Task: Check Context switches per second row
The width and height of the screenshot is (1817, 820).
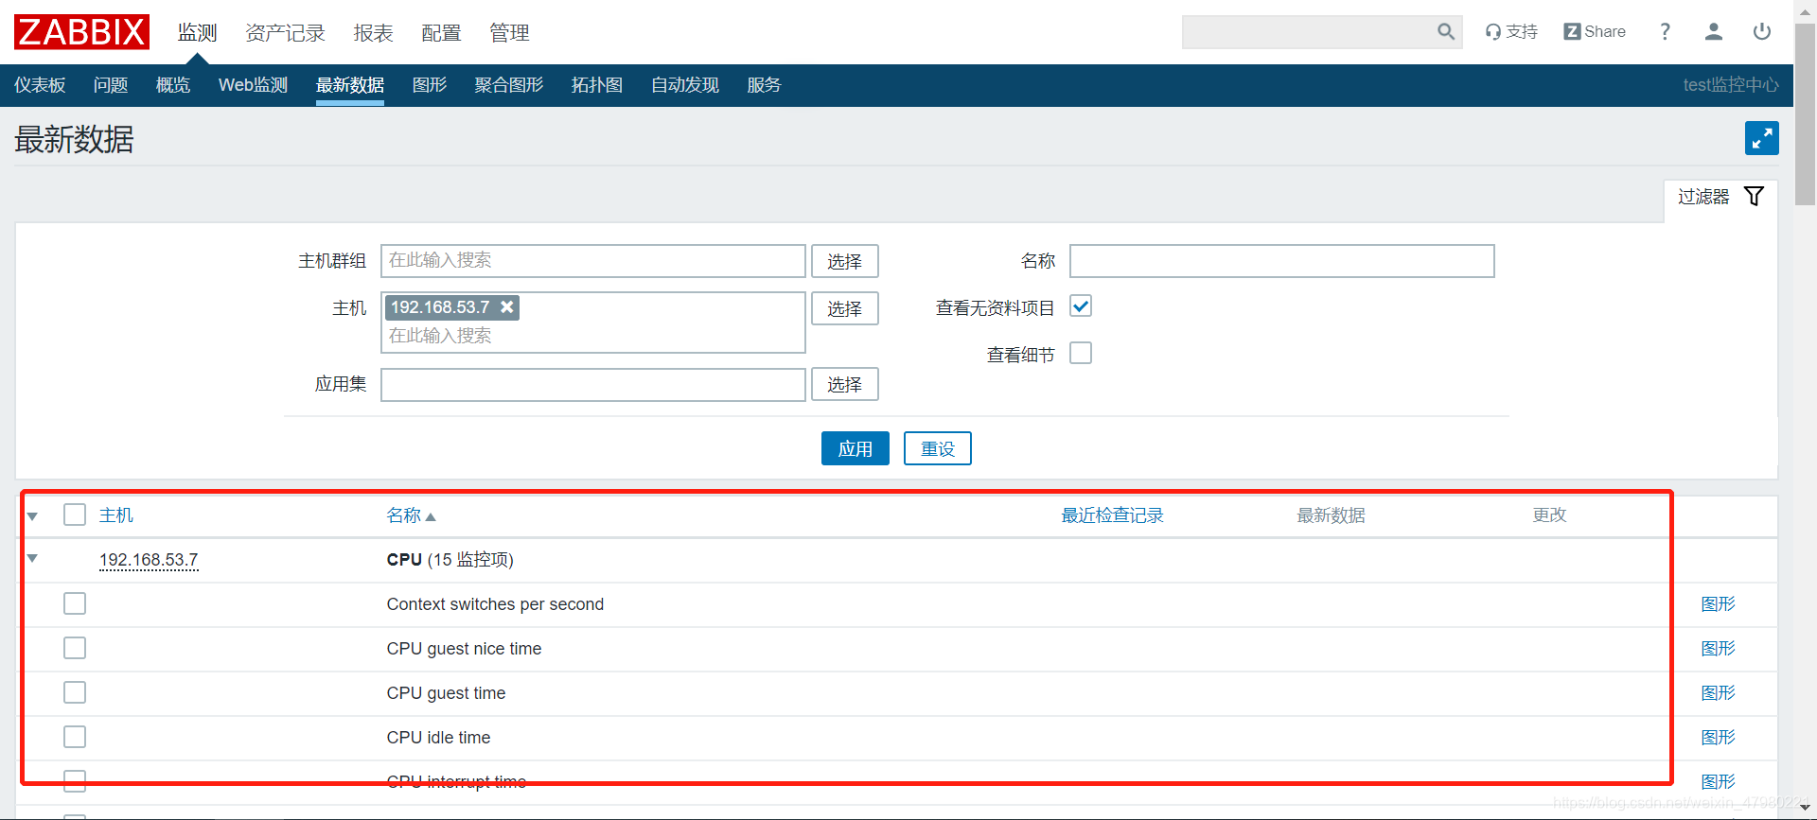Action: 75,603
